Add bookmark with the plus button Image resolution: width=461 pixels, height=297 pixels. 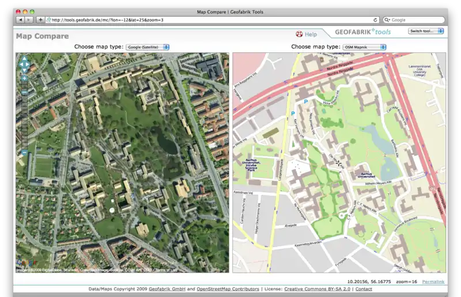(40, 20)
